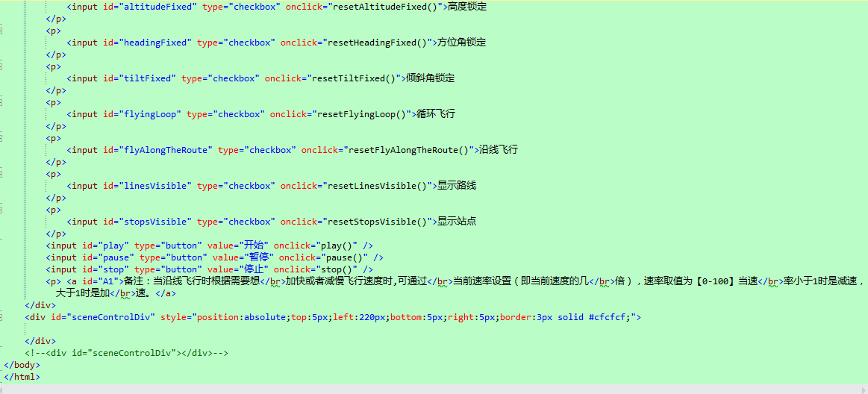The height and width of the screenshot is (394, 868).
Task: Click the 显示路线 label text
Action: click(457, 186)
